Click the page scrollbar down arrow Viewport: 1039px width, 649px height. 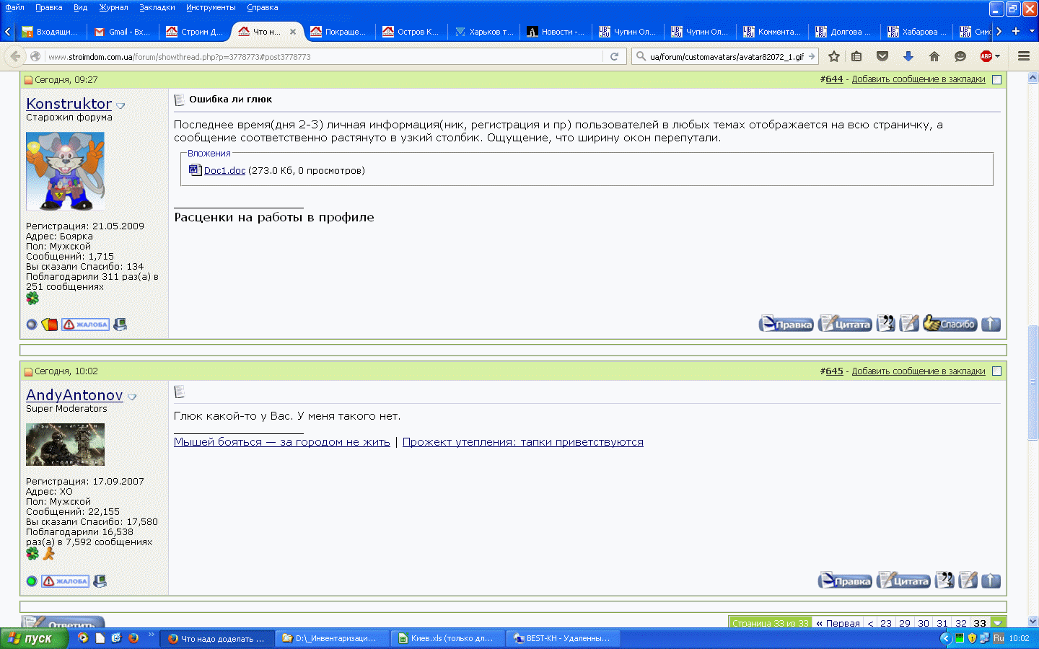1033,621
